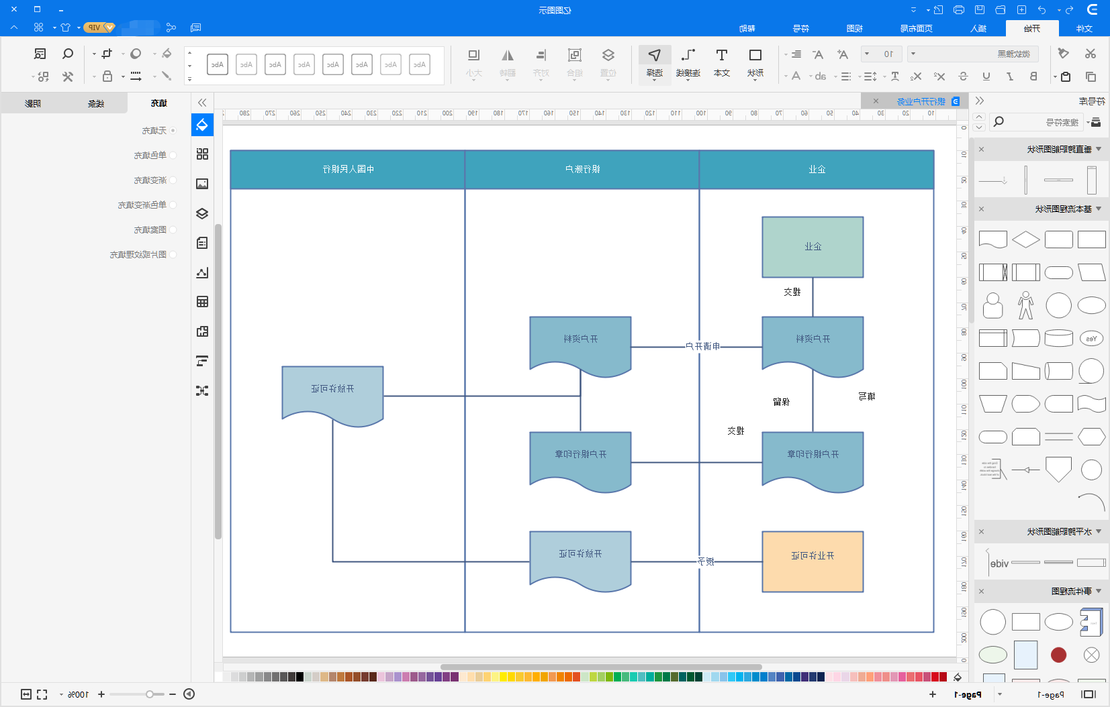Open the layers icon in side strip
This screenshot has height=707, width=1110.
[x=202, y=214]
